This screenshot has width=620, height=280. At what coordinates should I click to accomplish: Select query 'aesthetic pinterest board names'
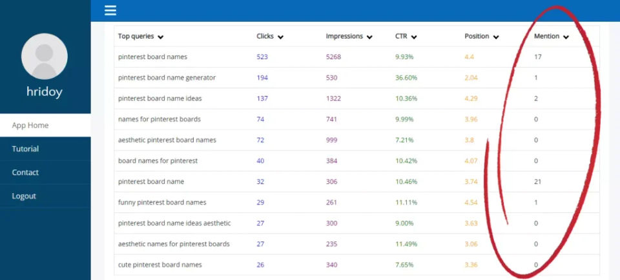pyautogui.click(x=167, y=140)
